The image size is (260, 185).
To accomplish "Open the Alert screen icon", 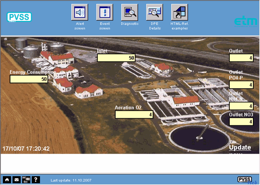I will 80,12.
